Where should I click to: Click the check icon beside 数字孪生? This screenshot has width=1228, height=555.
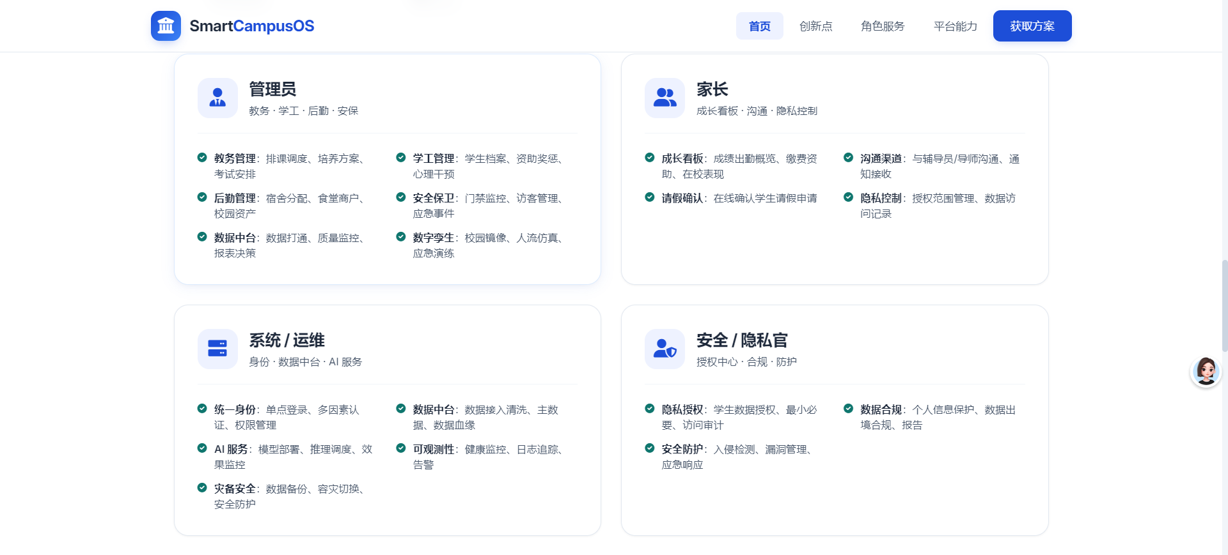tap(401, 237)
